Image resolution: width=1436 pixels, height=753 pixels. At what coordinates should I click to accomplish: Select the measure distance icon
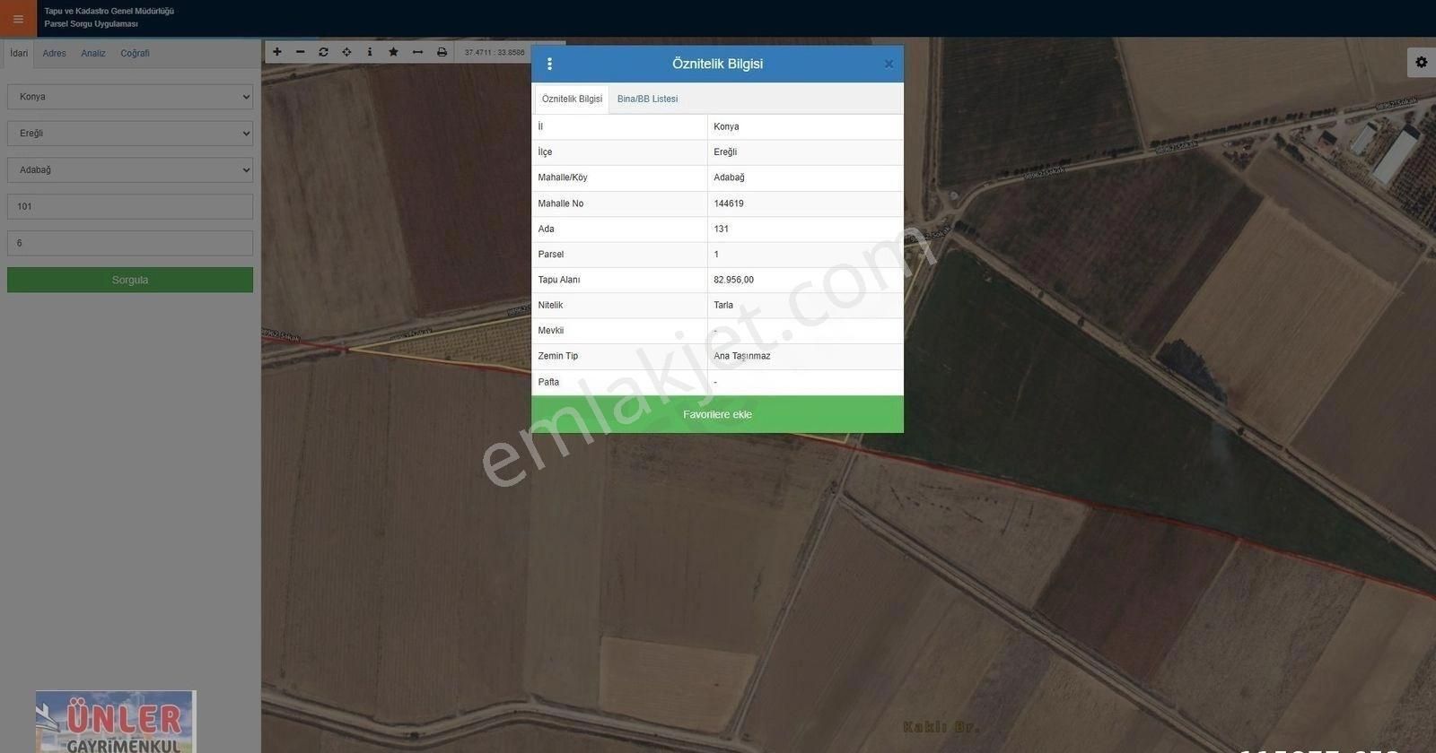pos(417,52)
